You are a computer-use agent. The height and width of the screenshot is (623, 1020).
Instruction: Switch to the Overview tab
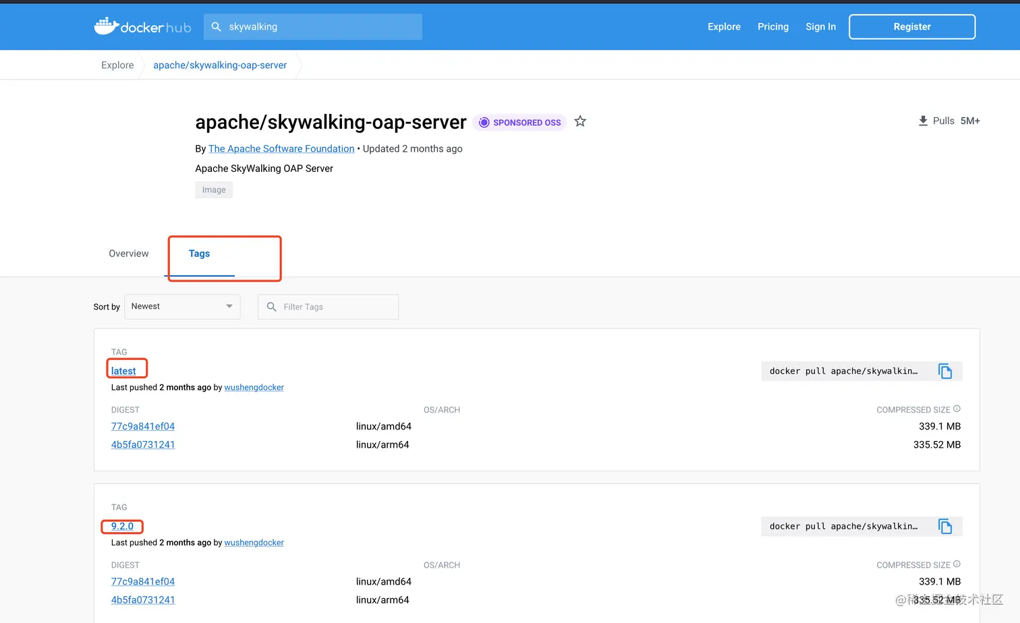coord(129,254)
